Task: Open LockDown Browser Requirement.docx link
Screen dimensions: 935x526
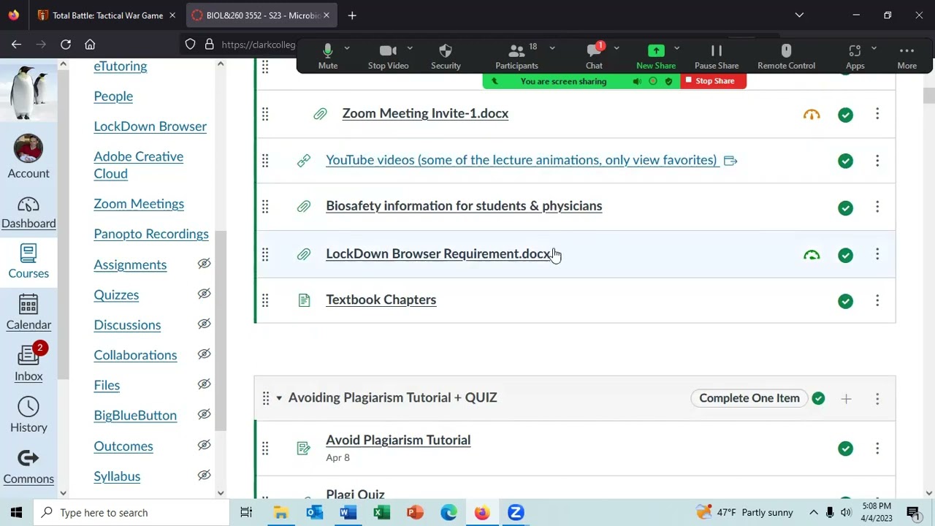Action: pyautogui.click(x=439, y=254)
